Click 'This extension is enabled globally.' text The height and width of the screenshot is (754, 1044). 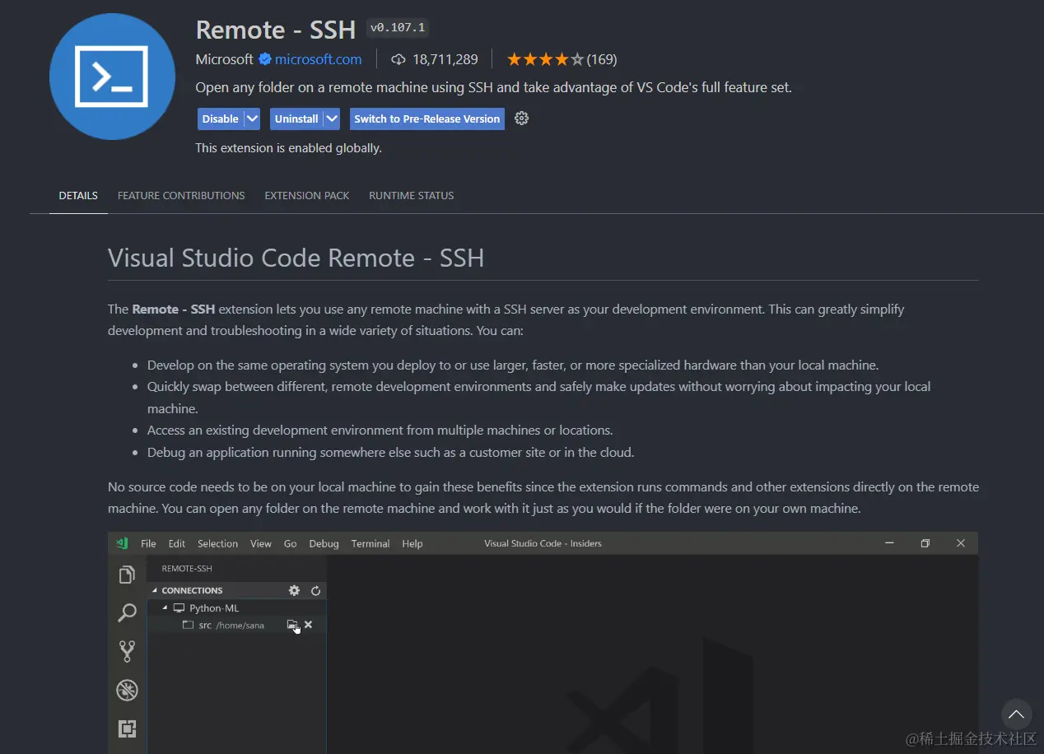(288, 148)
